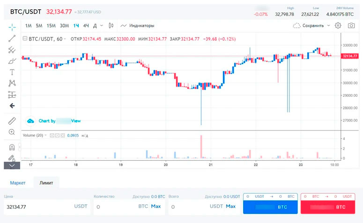Click the 4.840175 BTC volume value
The height and width of the screenshot is (223, 363).
coord(340,14)
